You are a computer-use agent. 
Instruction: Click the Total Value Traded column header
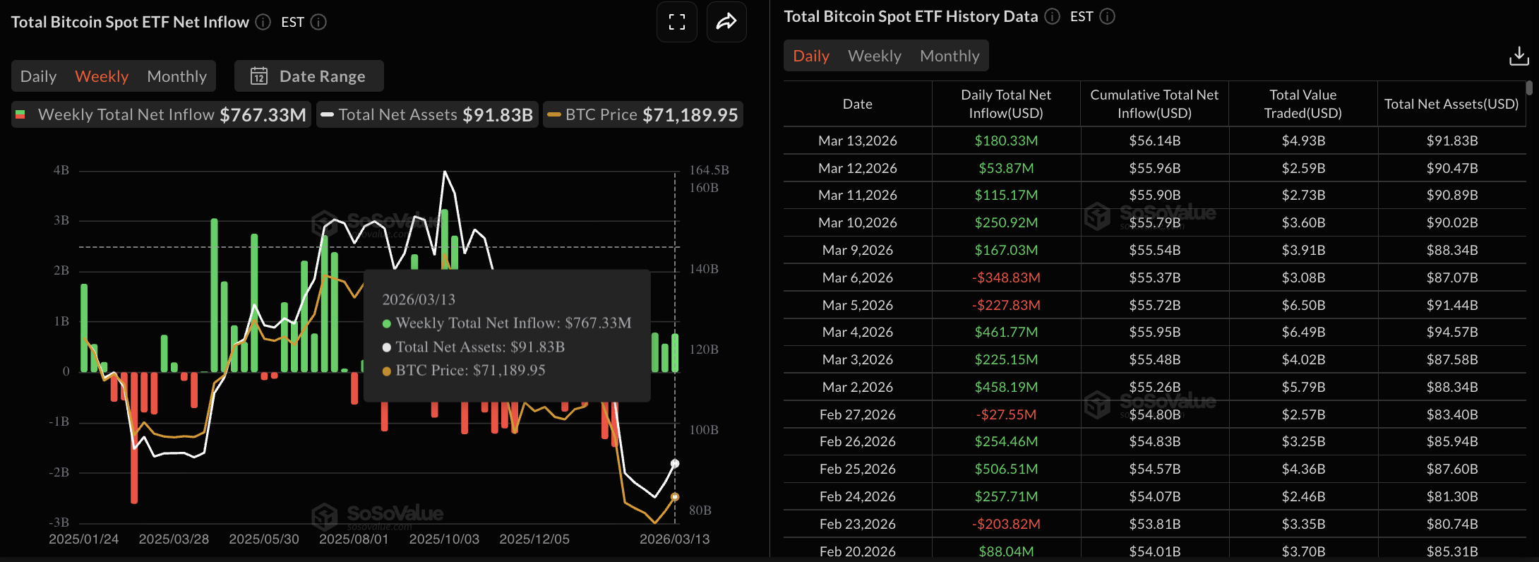(1303, 104)
